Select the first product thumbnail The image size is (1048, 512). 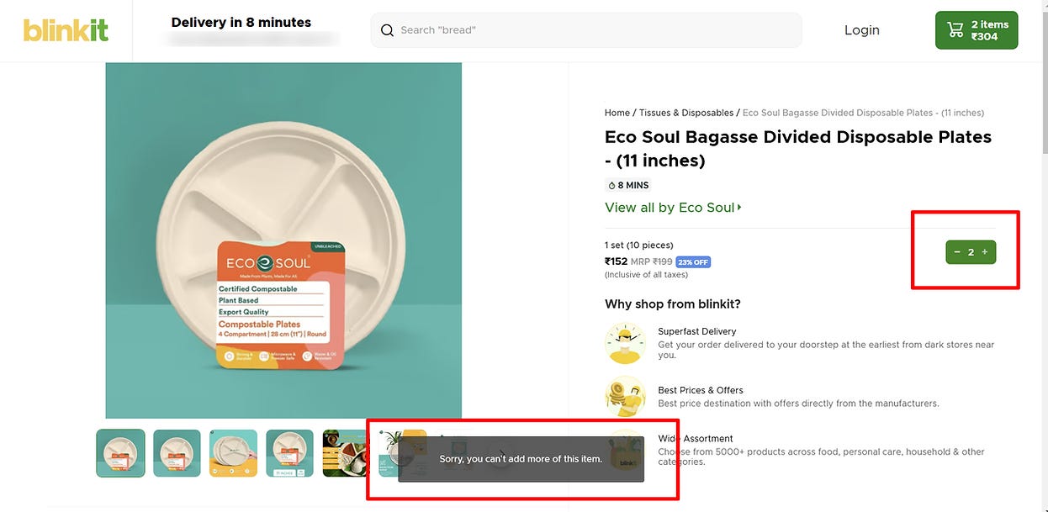[120, 453]
